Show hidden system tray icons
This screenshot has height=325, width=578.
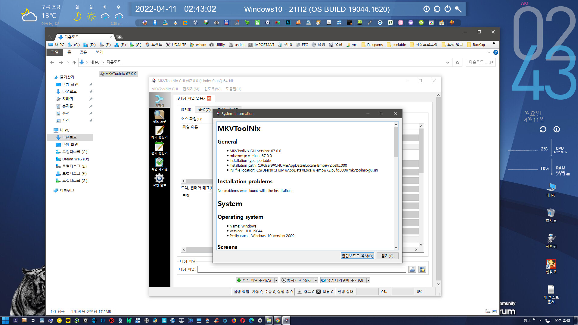540,320
